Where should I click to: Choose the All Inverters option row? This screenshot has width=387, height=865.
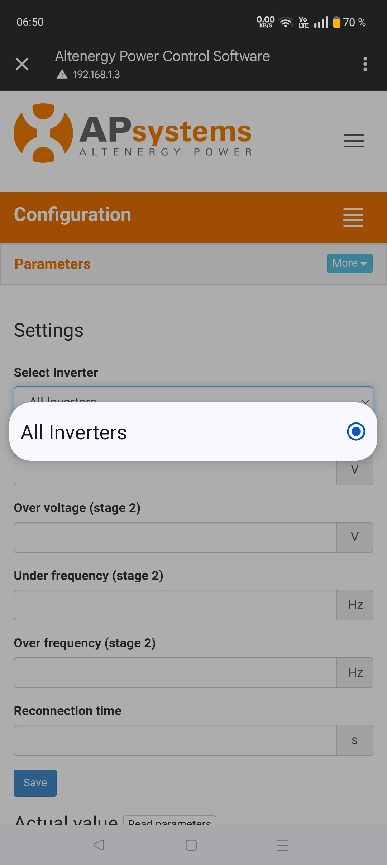[x=143, y=432]
